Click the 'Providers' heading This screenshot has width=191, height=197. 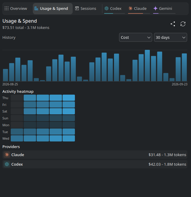tap(11, 147)
